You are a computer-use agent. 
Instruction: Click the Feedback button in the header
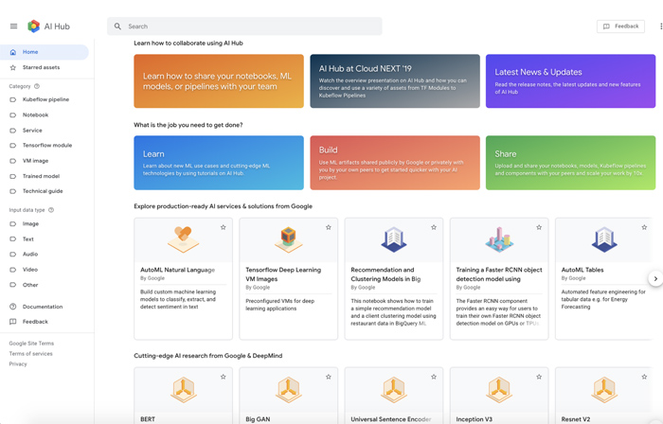pos(620,26)
